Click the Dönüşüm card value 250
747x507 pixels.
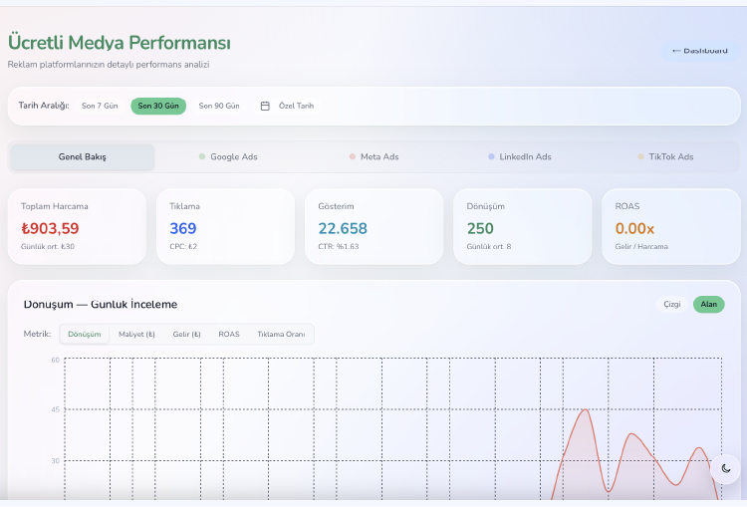point(480,229)
